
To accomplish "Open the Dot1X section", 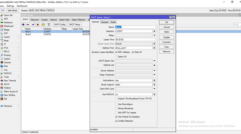I will 7,84.
